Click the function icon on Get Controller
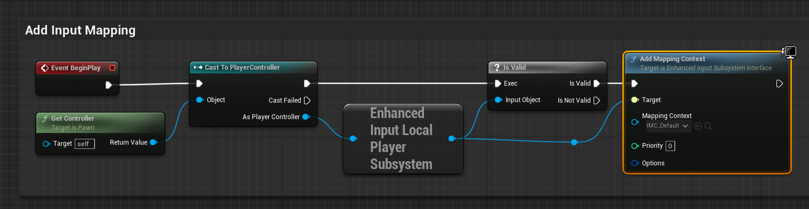 pyautogui.click(x=45, y=119)
